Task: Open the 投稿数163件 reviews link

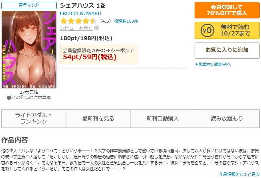Action: coord(126,21)
